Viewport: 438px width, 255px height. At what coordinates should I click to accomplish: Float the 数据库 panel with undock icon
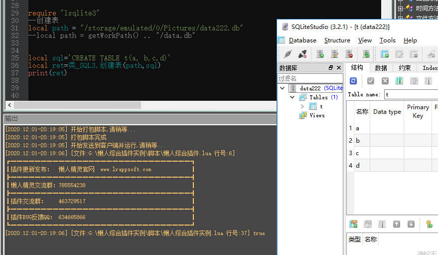coord(331,68)
